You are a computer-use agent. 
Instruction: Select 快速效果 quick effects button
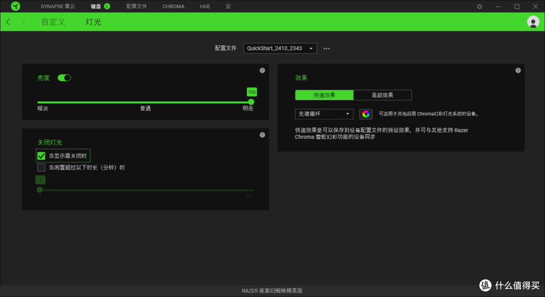pos(324,95)
